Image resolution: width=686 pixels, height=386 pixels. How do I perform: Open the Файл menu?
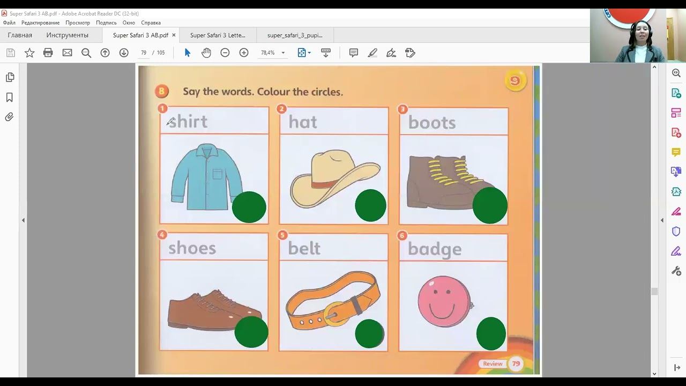pyautogui.click(x=9, y=23)
